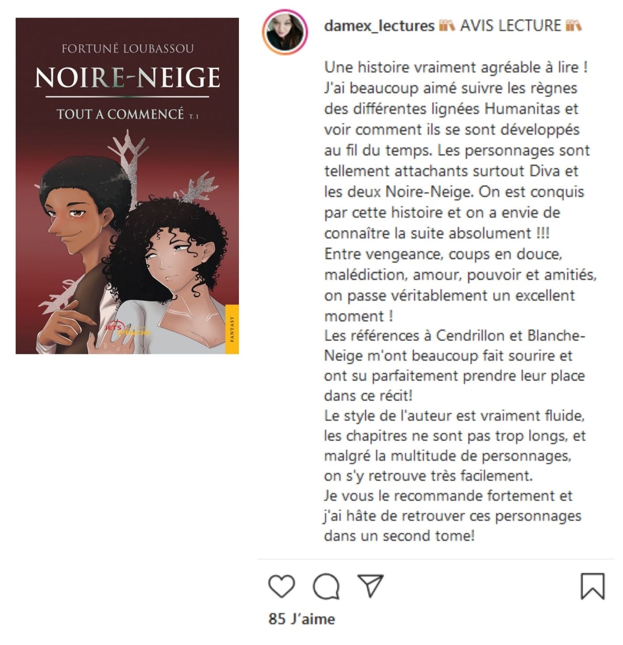Click the last caption line about second tome
Screen dimensions: 623x645
pyautogui.click(x=399, y=535)
